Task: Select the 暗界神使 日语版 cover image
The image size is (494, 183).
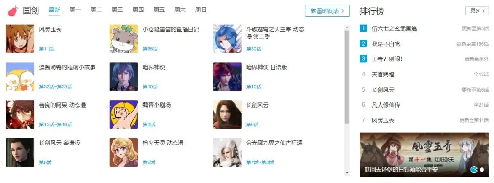Action: click(227, 76)
